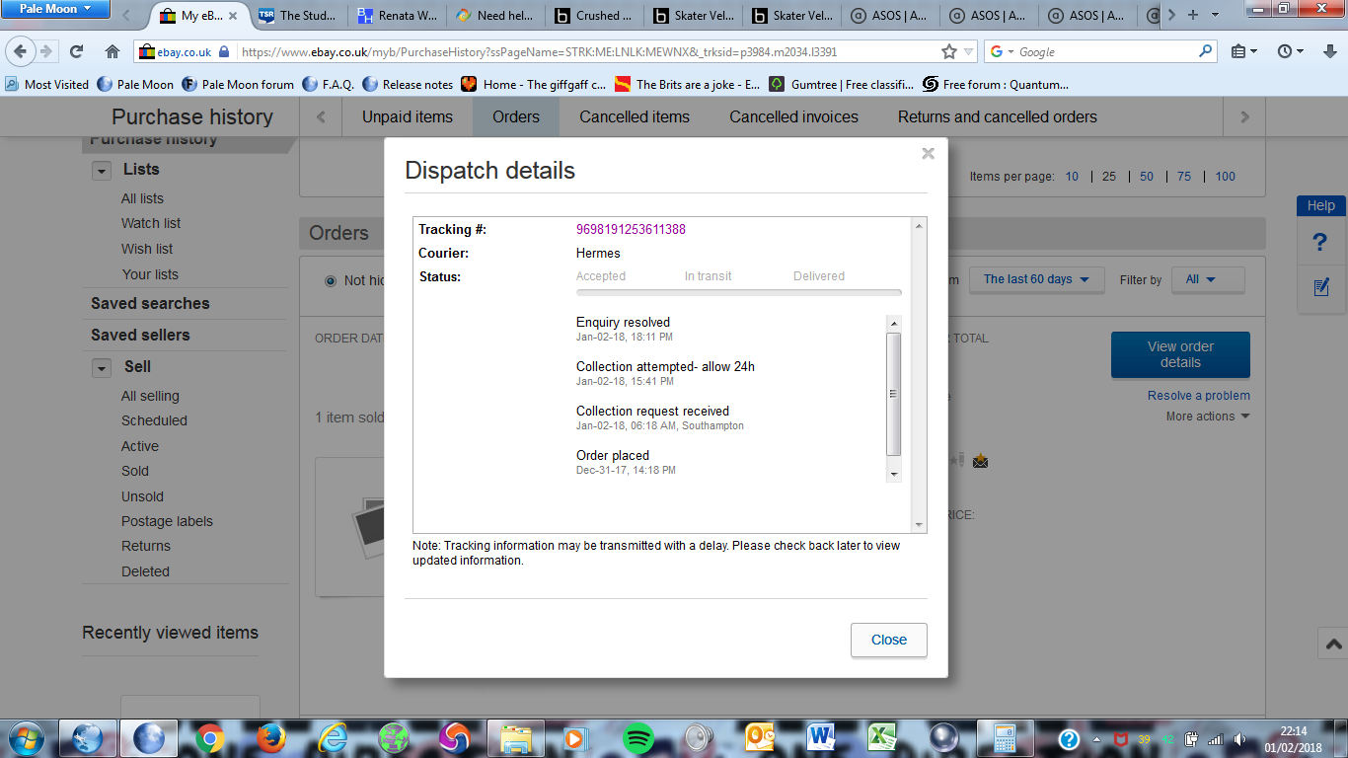Click the Close button in dialog
1348x758 pixels.
[x=888, y=640]
